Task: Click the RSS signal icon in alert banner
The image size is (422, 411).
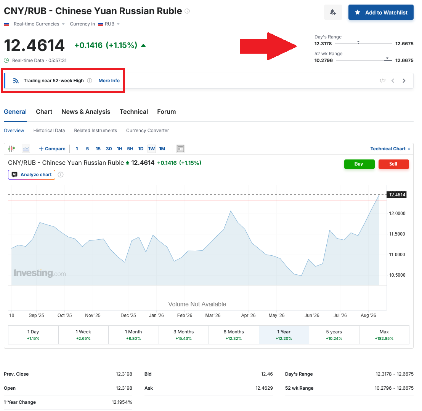Action: [16, 81]
